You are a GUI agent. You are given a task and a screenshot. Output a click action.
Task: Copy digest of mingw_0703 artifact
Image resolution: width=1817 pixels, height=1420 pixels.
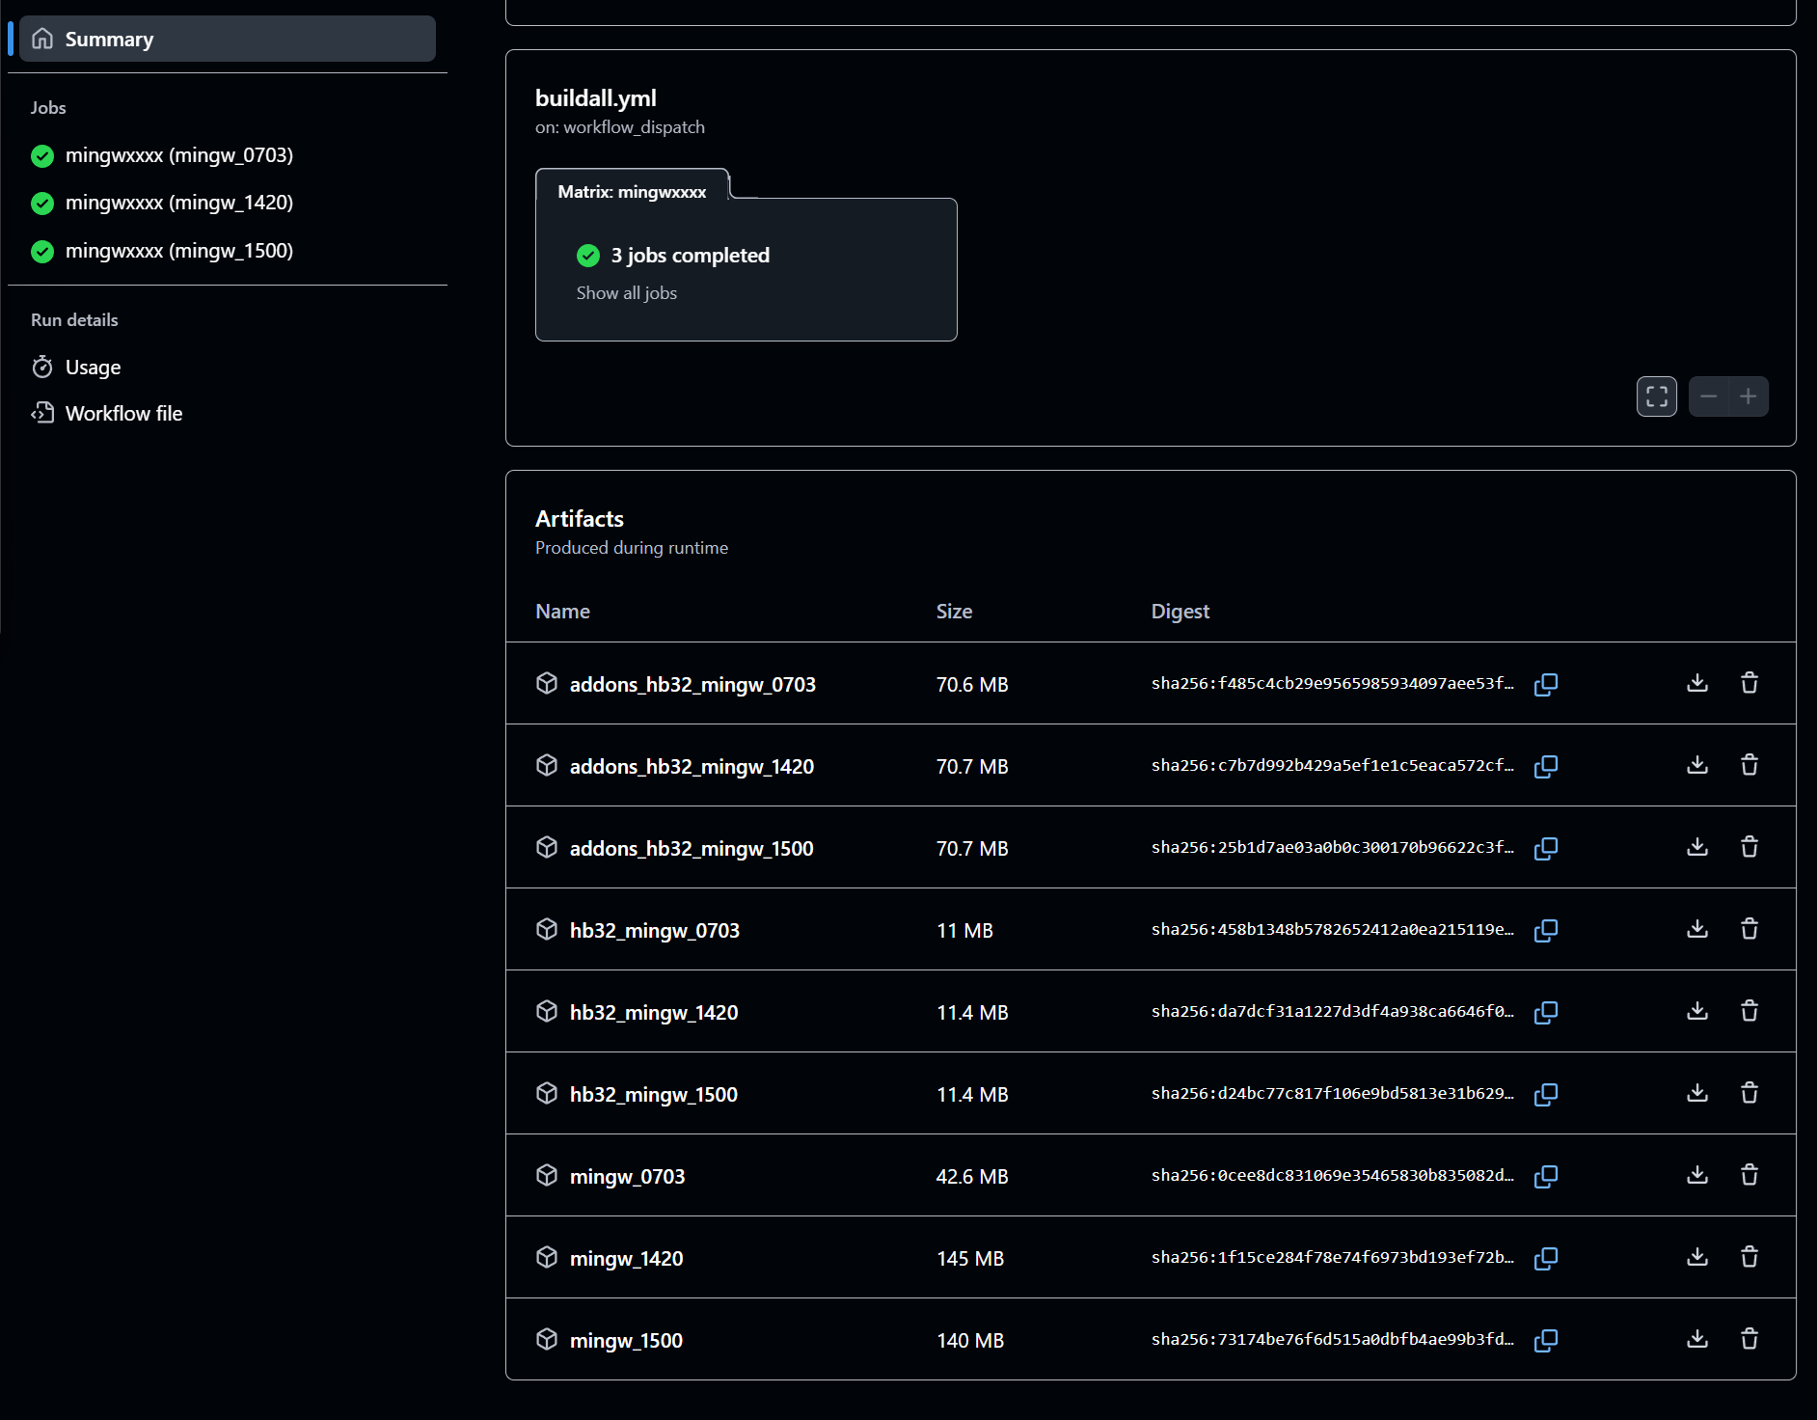coord(1546,1176)
